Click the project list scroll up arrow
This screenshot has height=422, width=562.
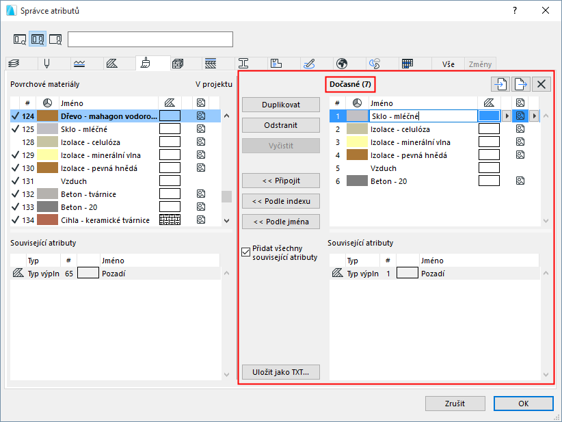(x=226, y=116)
